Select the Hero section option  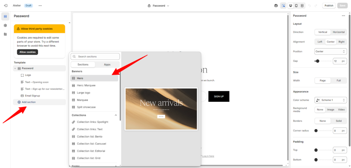94,78
